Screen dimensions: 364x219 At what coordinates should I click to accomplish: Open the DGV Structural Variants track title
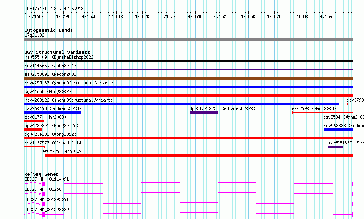tap(57, 52)
